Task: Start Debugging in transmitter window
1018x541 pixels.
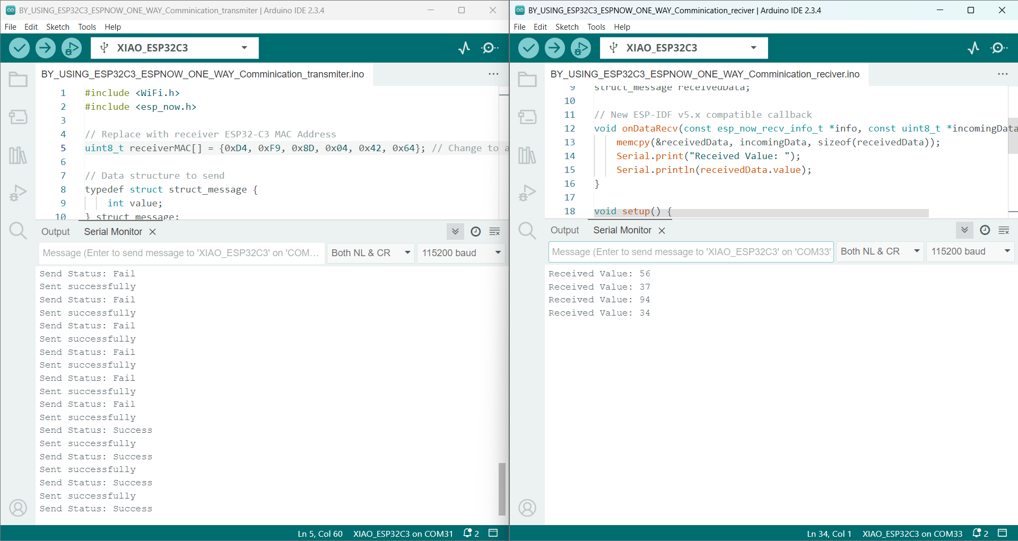Action: [72, 48]
